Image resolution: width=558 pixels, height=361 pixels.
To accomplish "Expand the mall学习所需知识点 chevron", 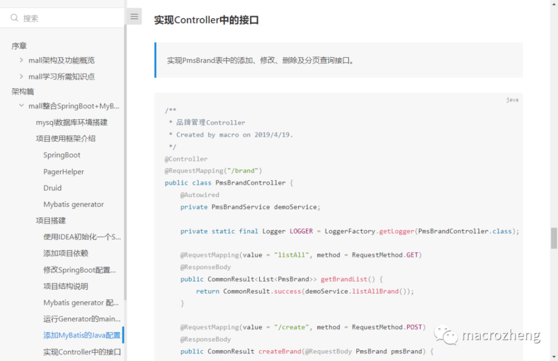I will (21, 77).
